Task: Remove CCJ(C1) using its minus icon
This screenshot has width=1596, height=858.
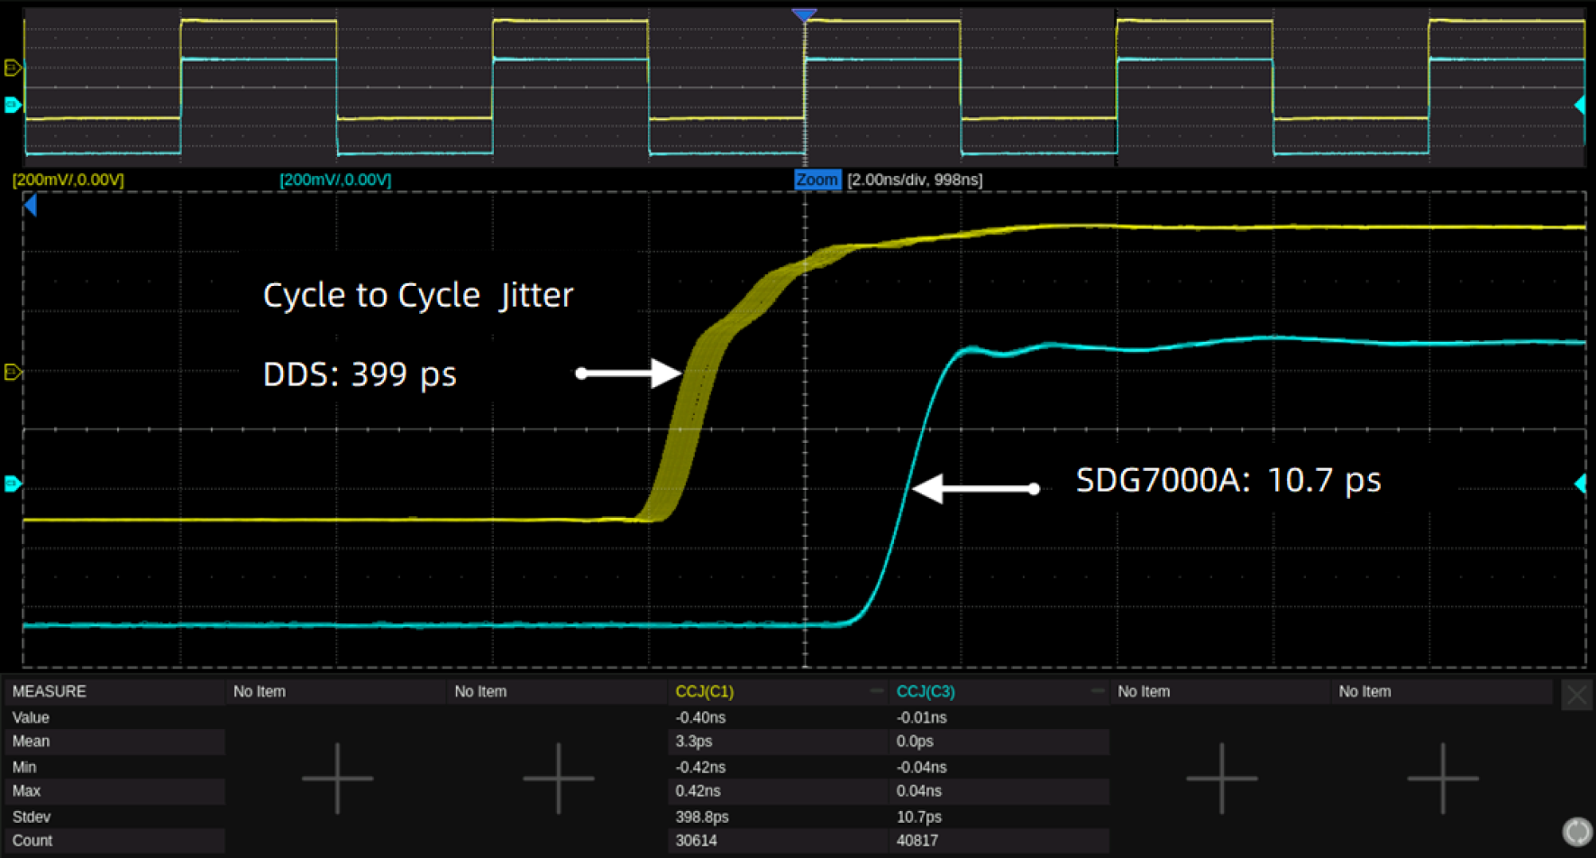Action: (876, 691)
